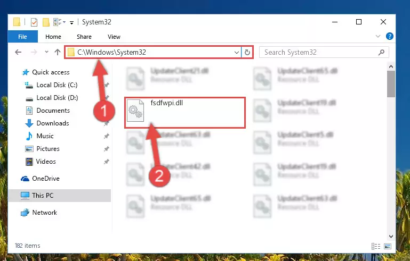Screen dimensions: 410x261
Task: Select OneDrive in navigation pane
Action: 46,179
